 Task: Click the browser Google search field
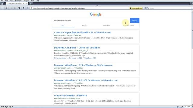[170, 8]
